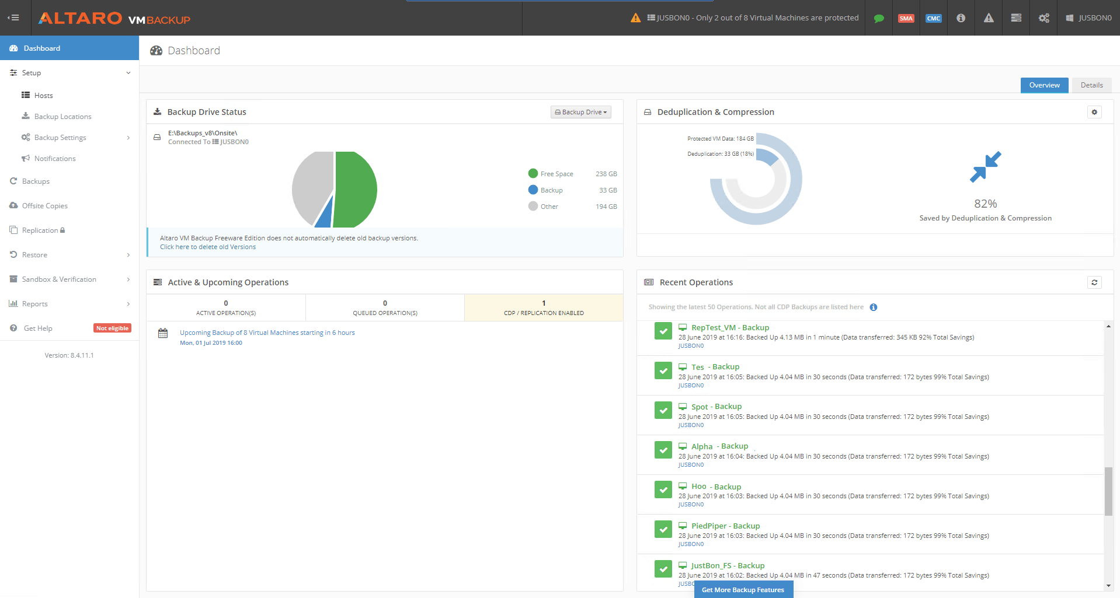Image resolution: width=1120 pixels, height=598 pixels.
Task: Click the Version: 8.4.11.1 text
Action: coord(69,355)
